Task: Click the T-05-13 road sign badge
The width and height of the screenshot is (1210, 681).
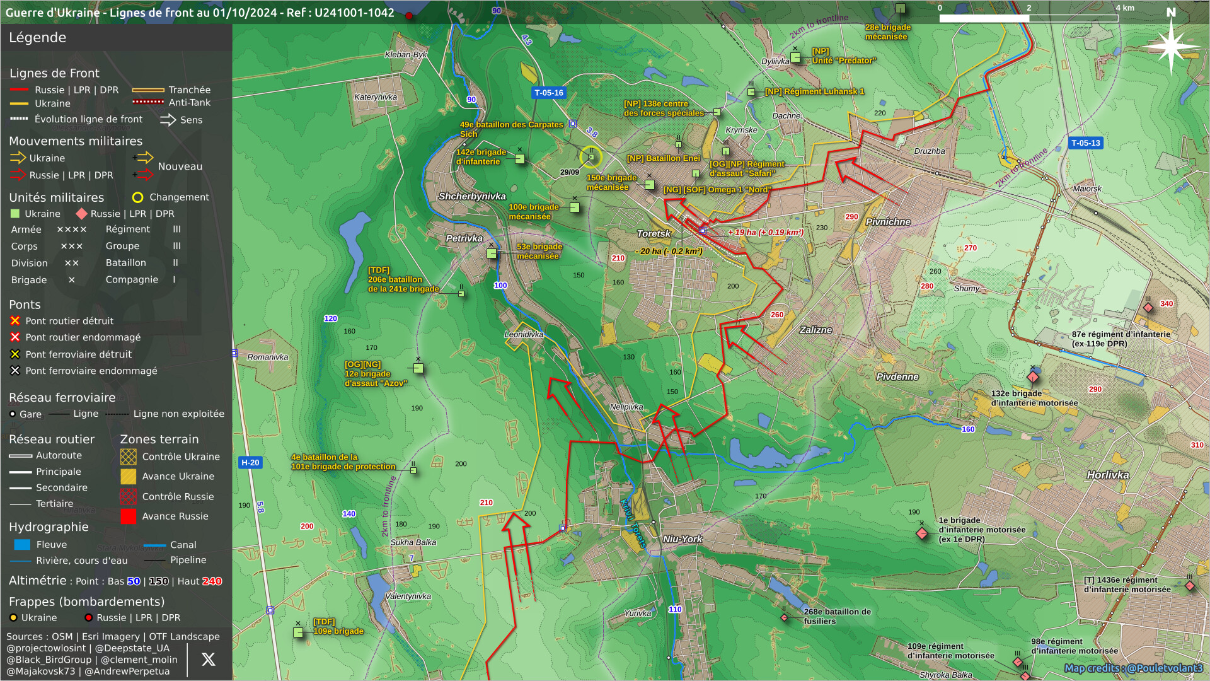Action: 1085,143
